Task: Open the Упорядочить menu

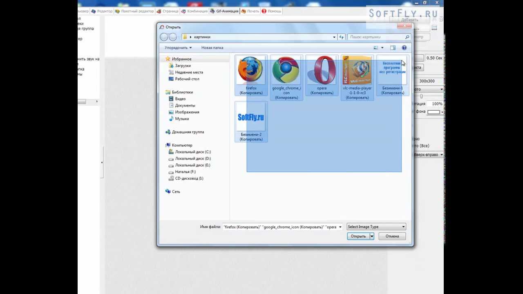Action: (178, 48)
